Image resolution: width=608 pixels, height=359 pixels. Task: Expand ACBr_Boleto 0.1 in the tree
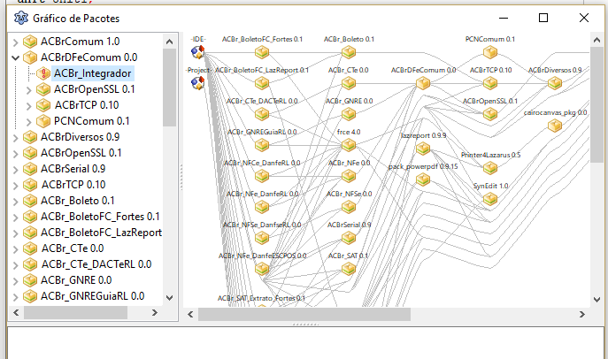(x=16, y=201)
